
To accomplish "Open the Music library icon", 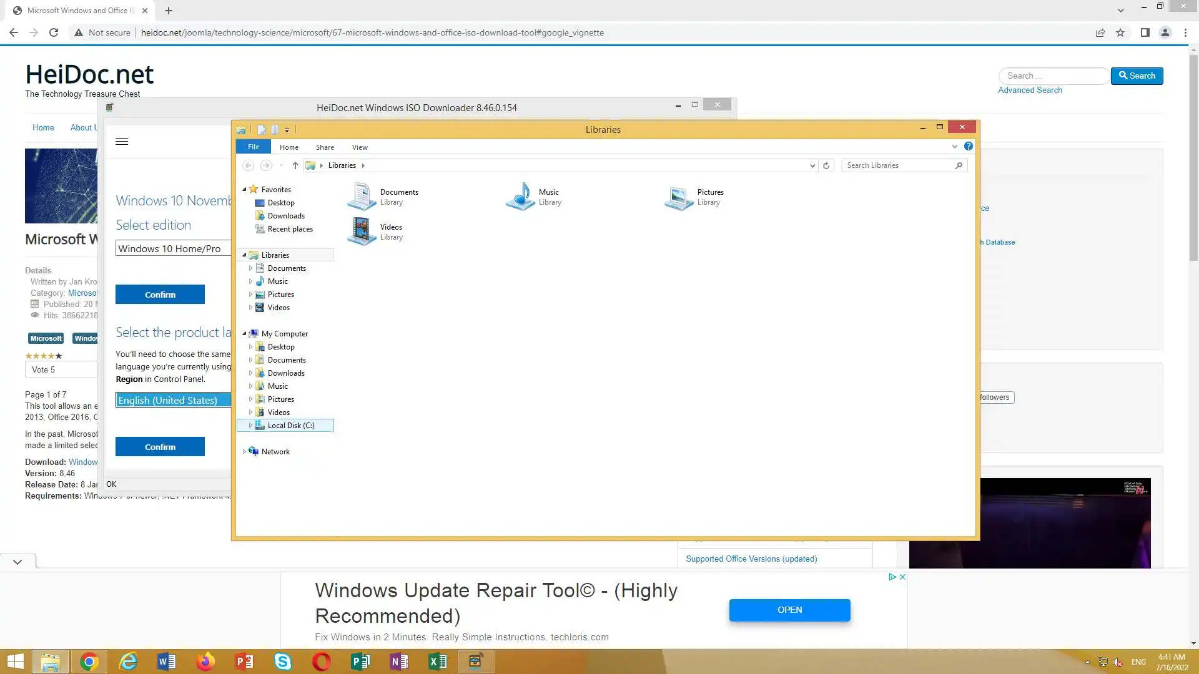I will 520,197.
